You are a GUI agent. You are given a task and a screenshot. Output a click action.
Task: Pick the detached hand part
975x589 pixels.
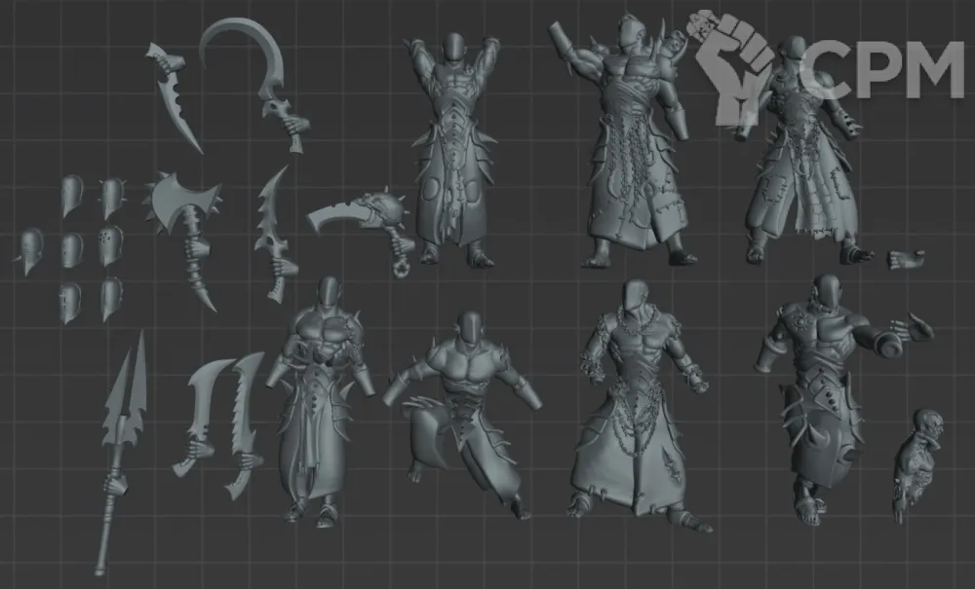[906, 260]
